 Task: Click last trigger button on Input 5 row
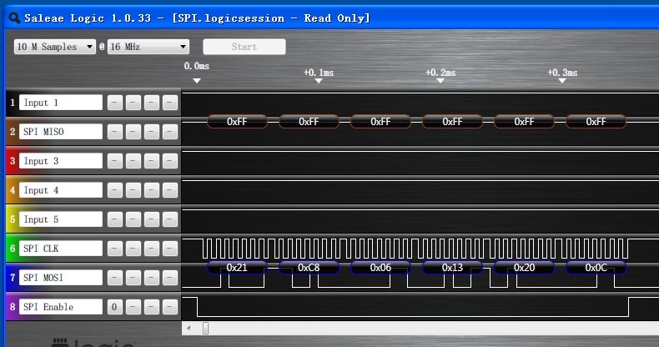170,219
